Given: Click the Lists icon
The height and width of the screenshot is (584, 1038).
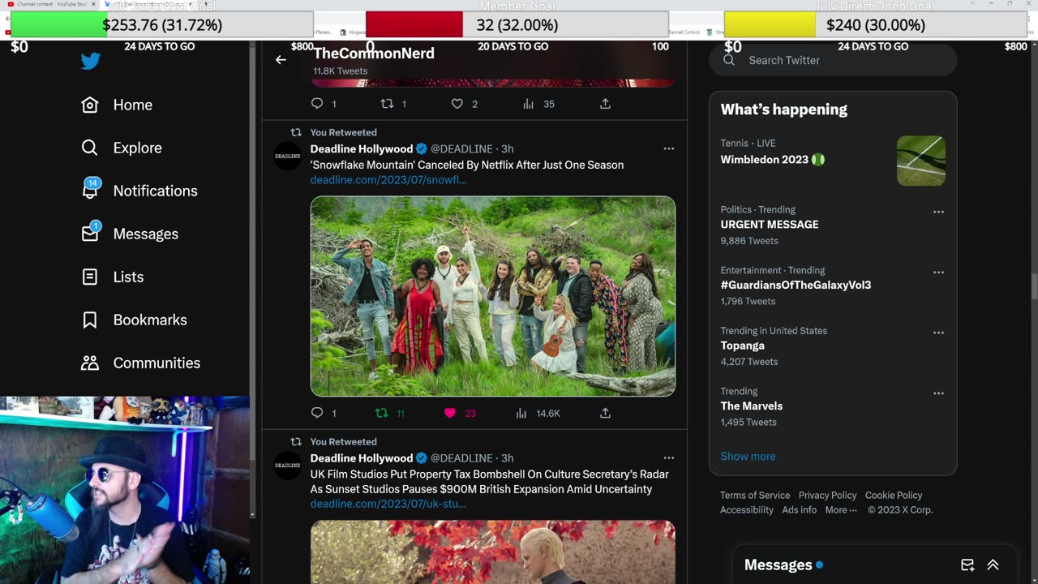Looking at the screenshot, I should point(90,277).
